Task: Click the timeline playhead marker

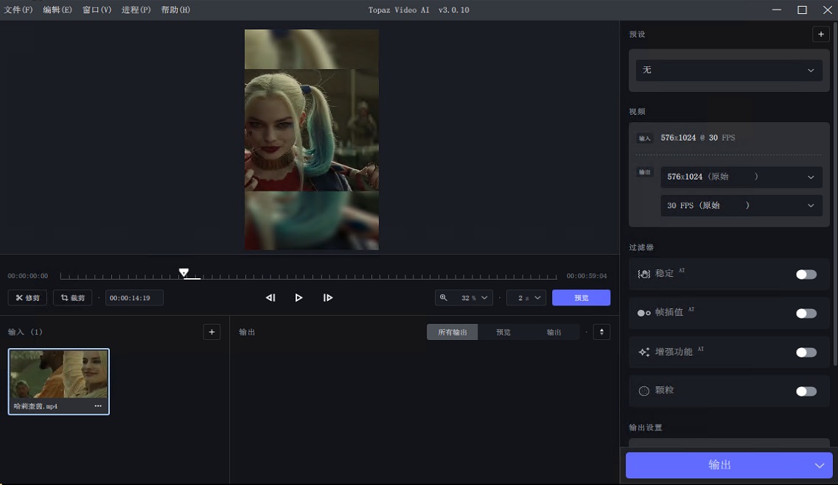Action: [184, 272]
